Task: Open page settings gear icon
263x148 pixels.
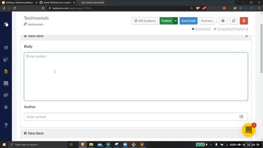Action: tap(223, 21)
